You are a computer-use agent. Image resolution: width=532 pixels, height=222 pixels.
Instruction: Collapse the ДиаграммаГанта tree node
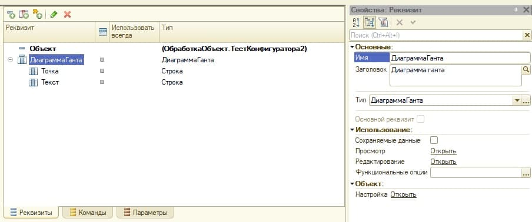10,60
